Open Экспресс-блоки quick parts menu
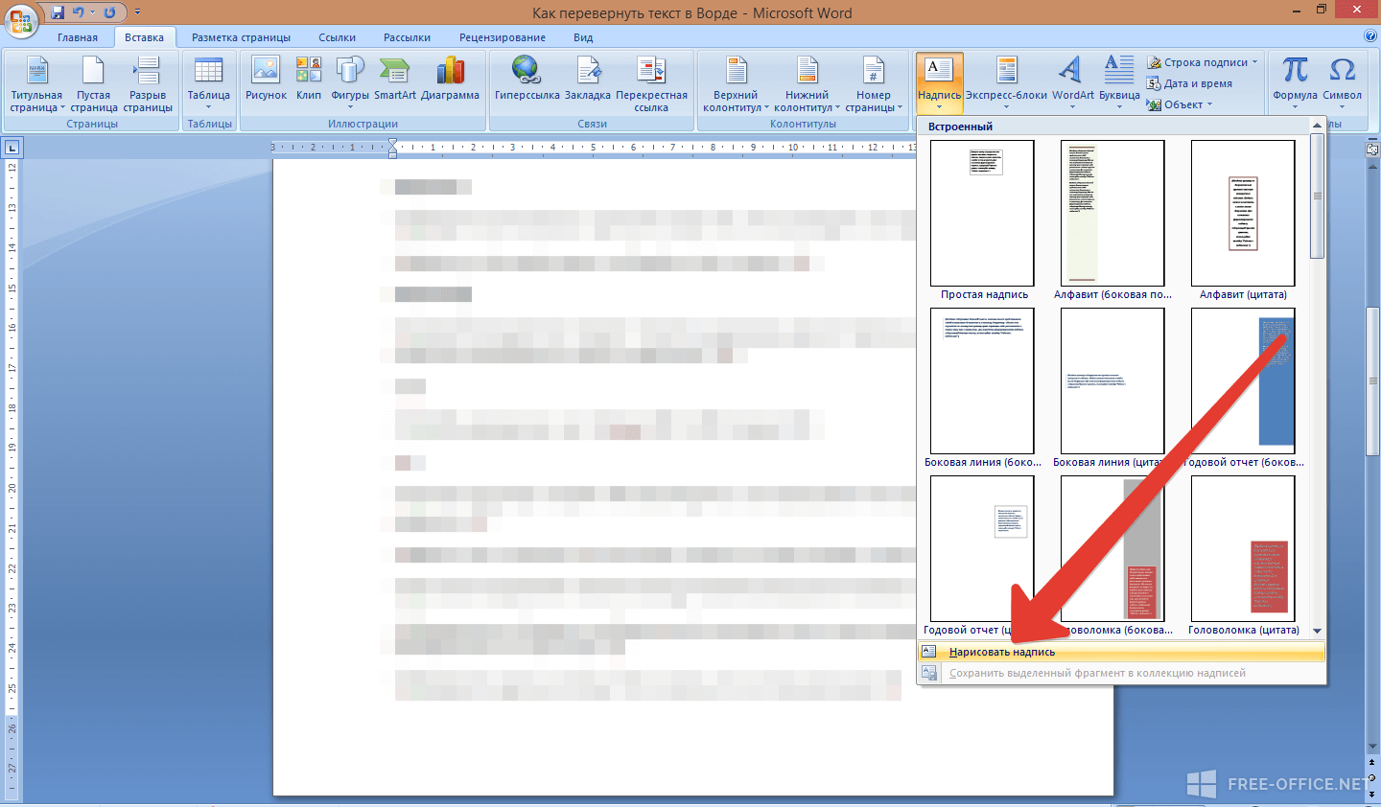The image size is (1381, 807). coord(1006,81)
